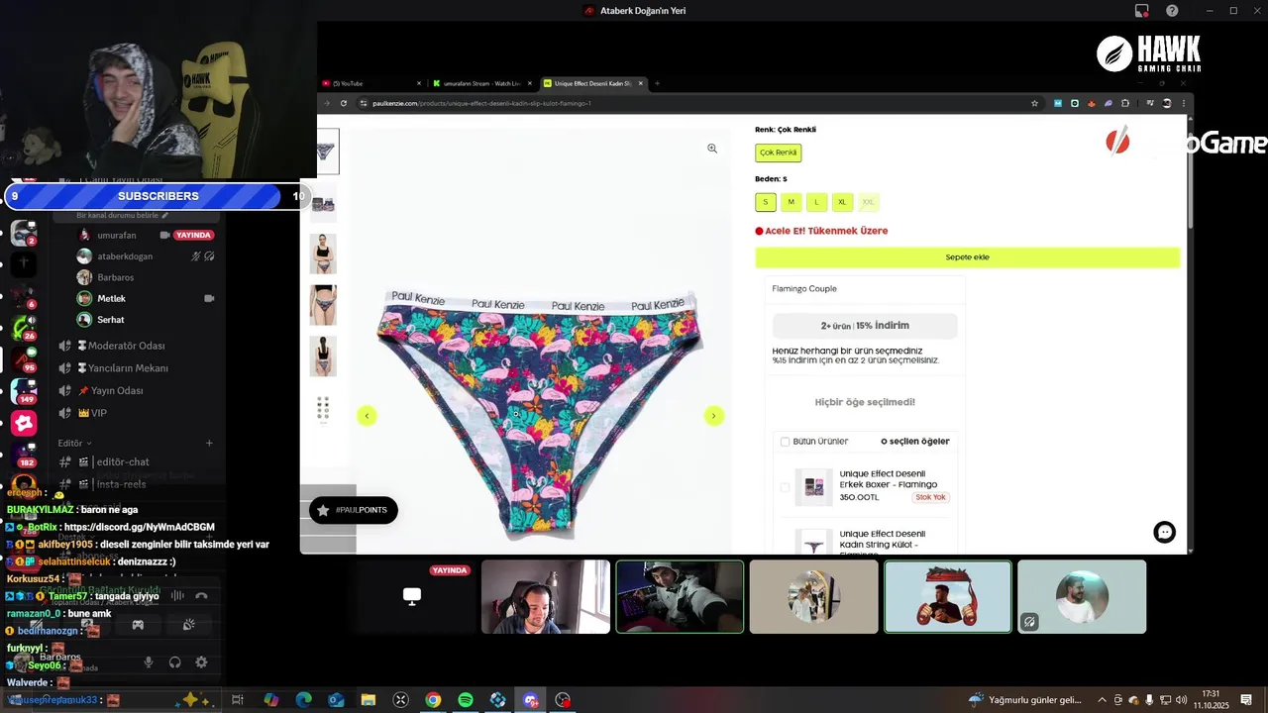Click Flamingo Couple bundle heading

pyautogui.click(x=804, y=289)
